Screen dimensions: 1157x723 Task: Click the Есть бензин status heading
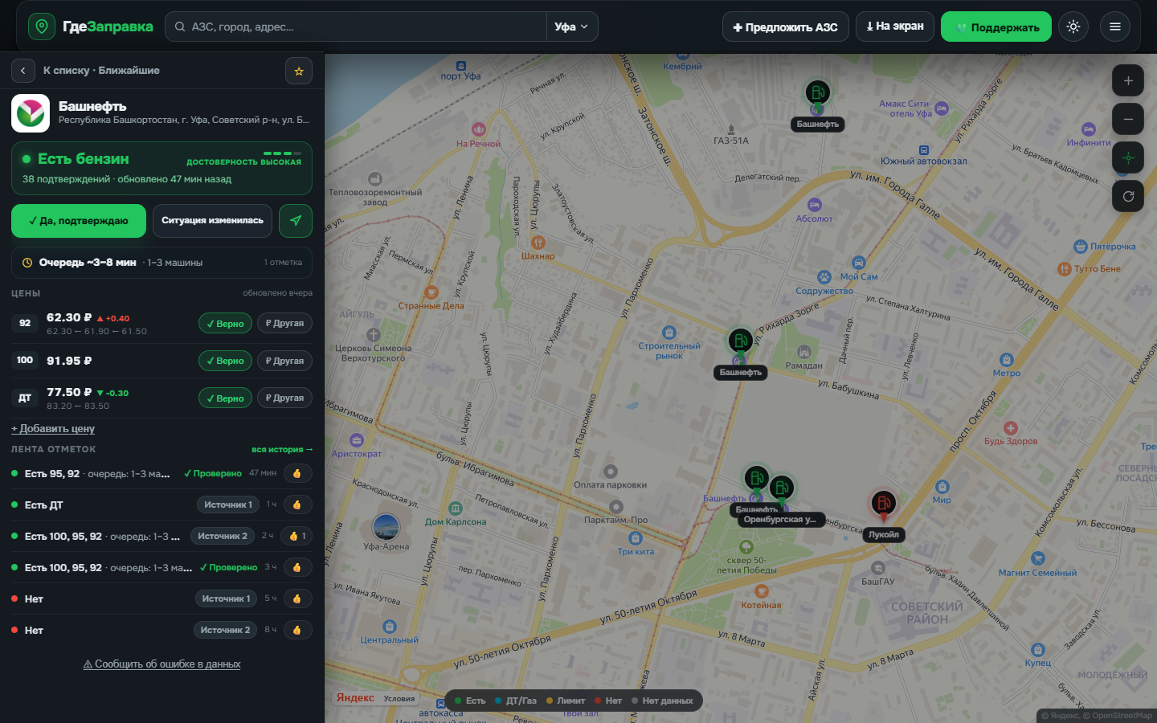(x=83, y=159)
